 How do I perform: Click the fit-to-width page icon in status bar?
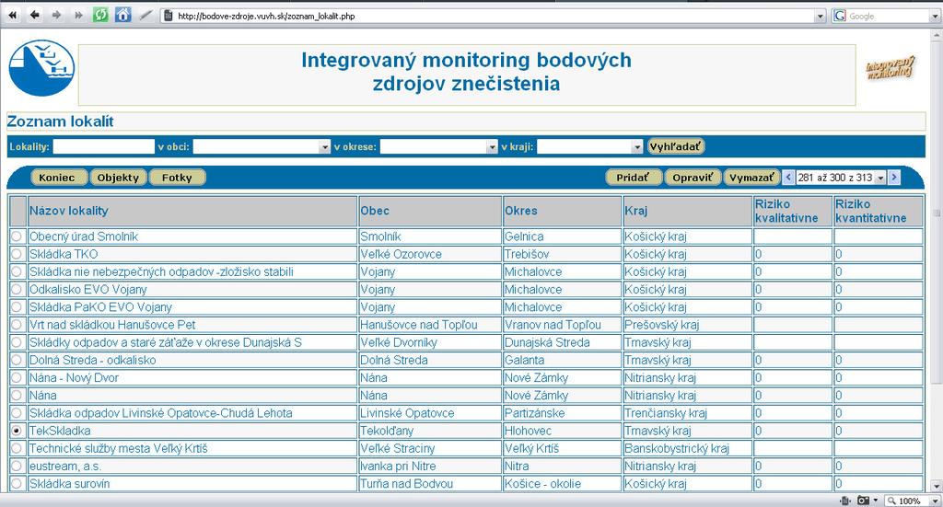point(845,501)
